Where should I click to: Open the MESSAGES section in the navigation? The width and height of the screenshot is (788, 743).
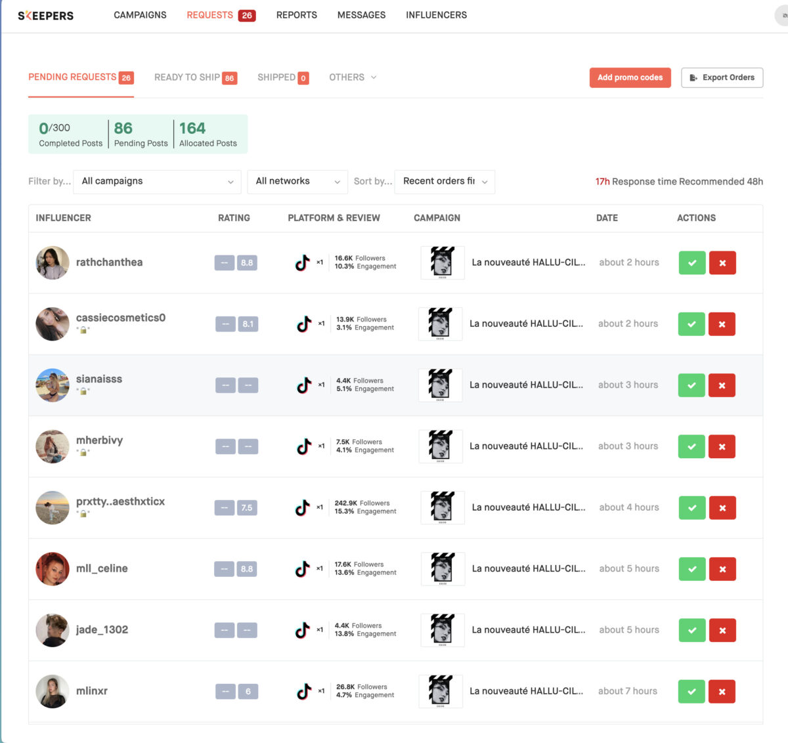[361, 14]
